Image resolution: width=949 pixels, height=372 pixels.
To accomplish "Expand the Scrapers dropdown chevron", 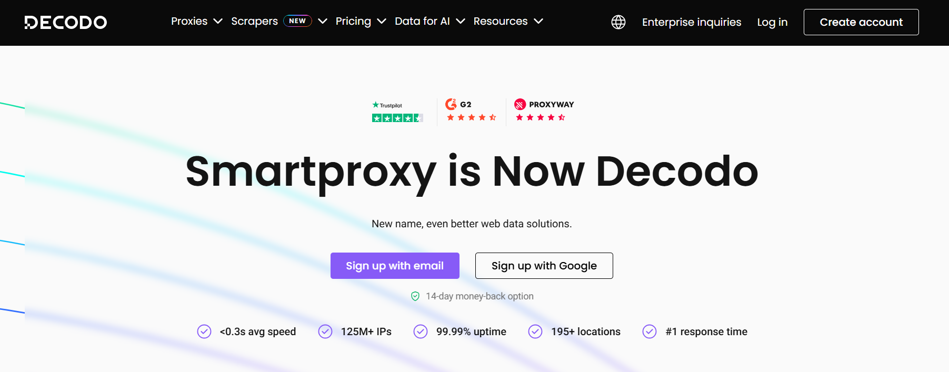I will point(323,21).
